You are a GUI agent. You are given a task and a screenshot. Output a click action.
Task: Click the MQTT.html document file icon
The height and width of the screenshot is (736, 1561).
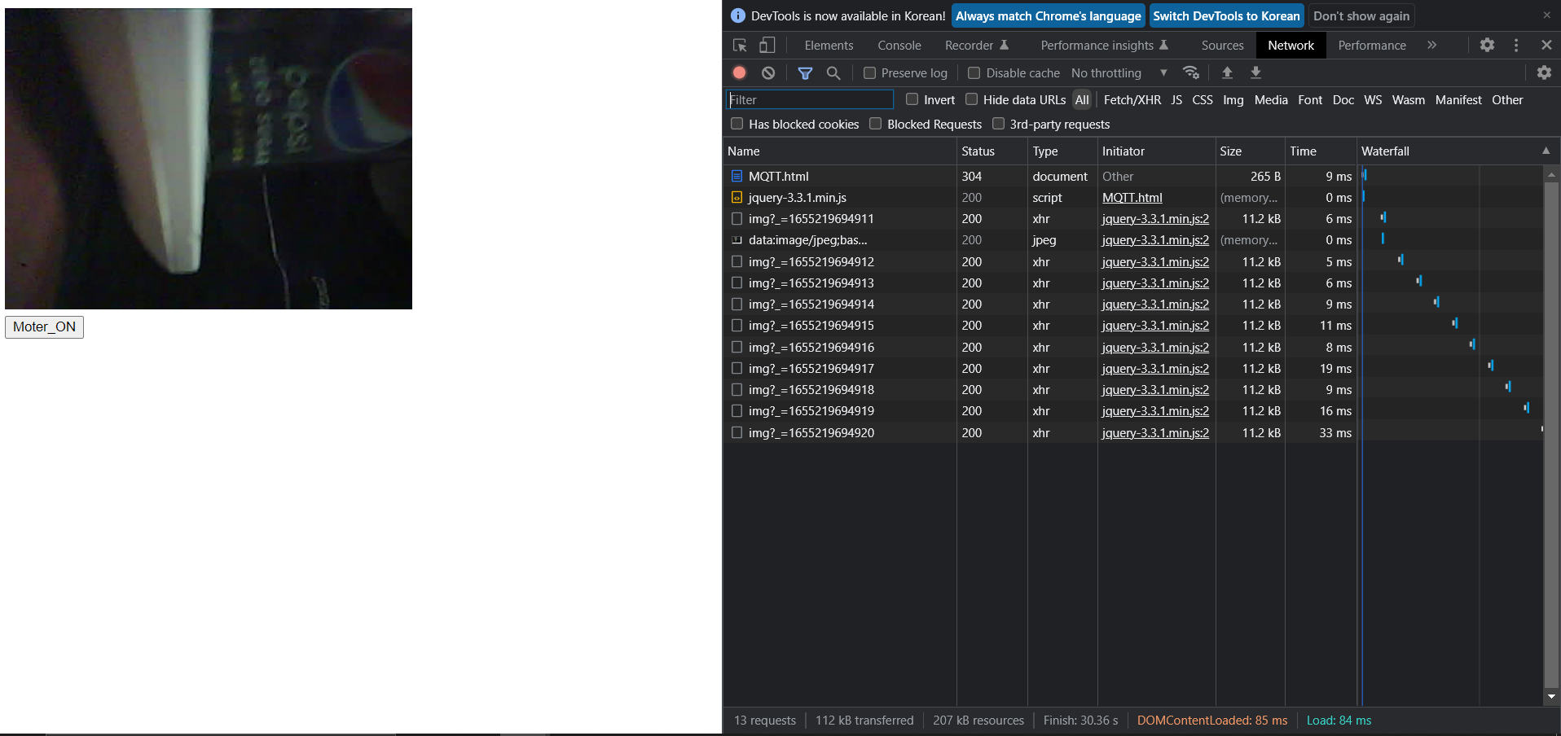pos(737,176)
